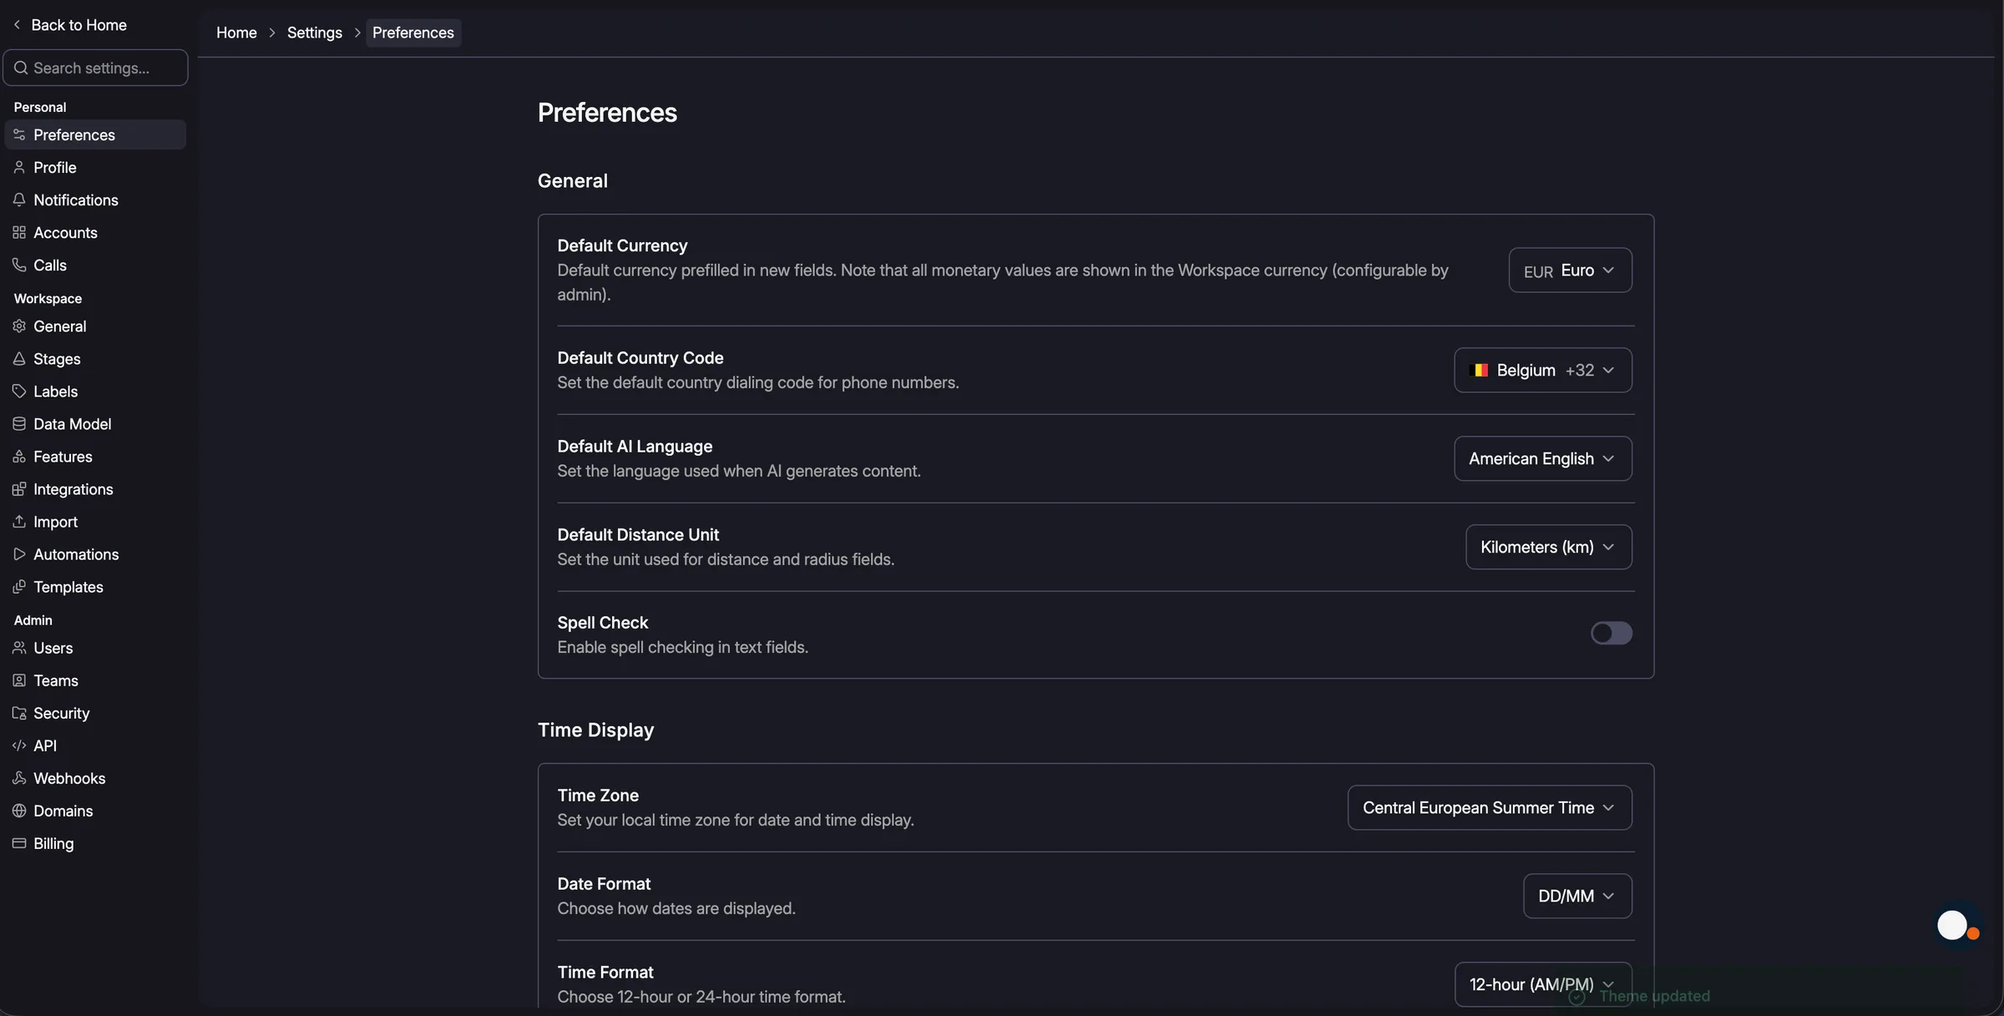Open the Kilometers (km) distance unit dropdown
Screen dimensions: 2004x1016
1548,547
